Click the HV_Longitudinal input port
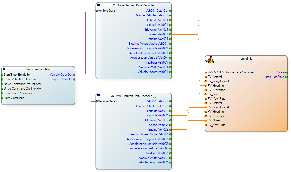Image resolution: width=291 pixels, height=172 pixels. 206,108
